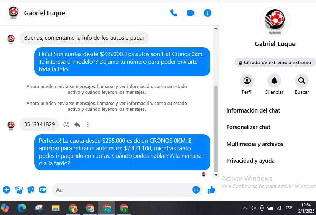Send a thumbs-up like

211,190
